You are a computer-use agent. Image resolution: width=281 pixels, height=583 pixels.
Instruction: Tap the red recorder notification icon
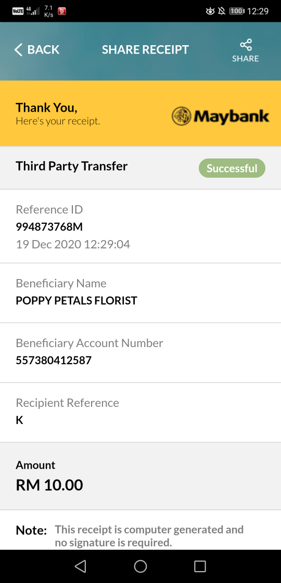tap(62, 11)
